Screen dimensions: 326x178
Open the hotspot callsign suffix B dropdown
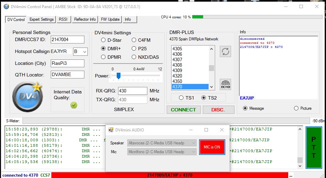click(80, 52)
